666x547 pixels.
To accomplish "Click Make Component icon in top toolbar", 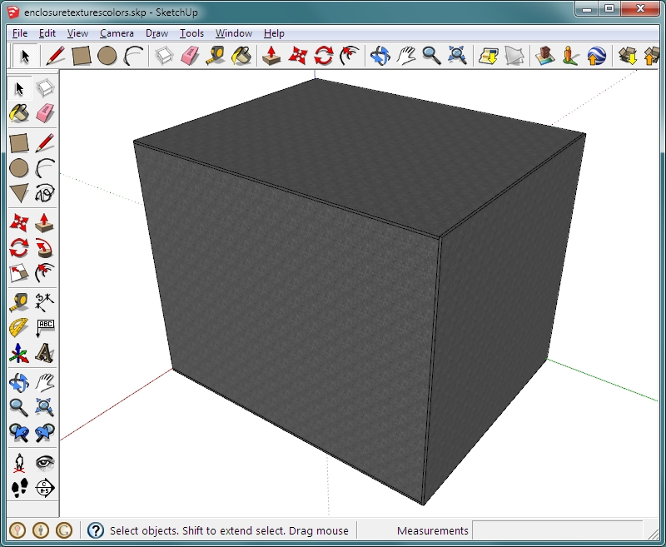I will click(x=164, y=56).
